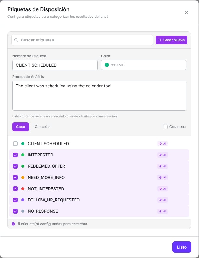Click the Estos criterios helper text

65,116
